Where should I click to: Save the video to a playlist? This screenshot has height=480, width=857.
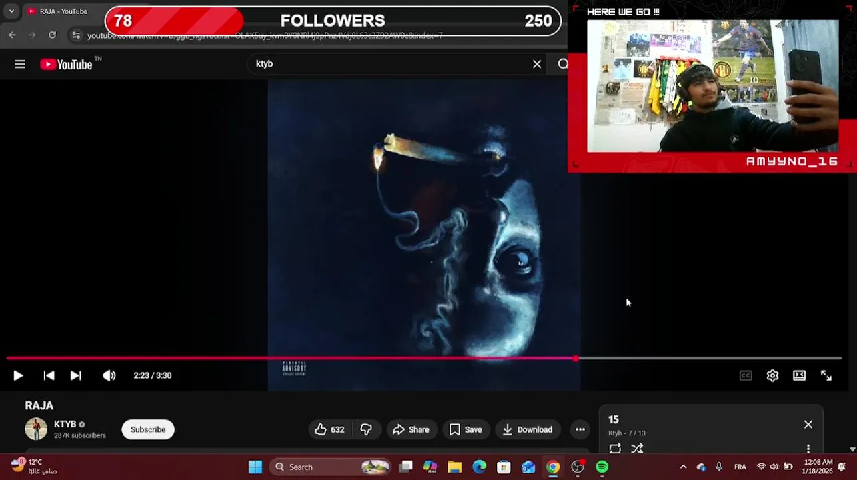tap(466, 430)
